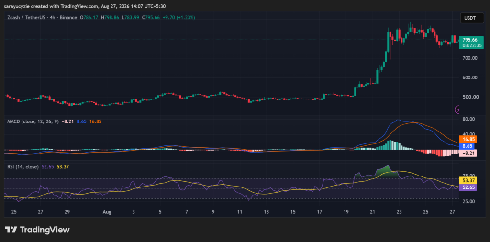The width and height of the screenshot is (490, 242).
Task: Click the candle countdown 03:22:35
Action: click(x=471, y=45)
